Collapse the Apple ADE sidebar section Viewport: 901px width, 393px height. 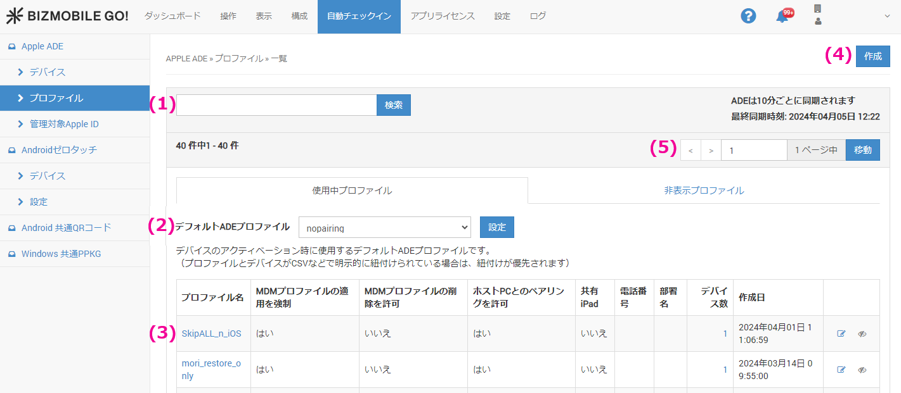pos(42,46)
